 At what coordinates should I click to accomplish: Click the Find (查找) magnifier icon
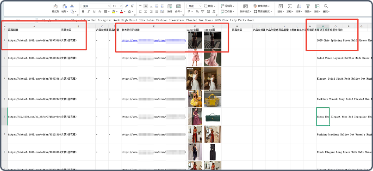point(326,6)
